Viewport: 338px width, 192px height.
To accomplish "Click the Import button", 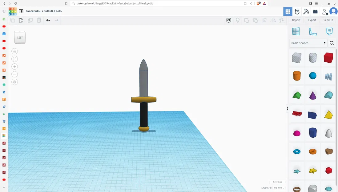I will pyautogui.click(x=296, y=20).
